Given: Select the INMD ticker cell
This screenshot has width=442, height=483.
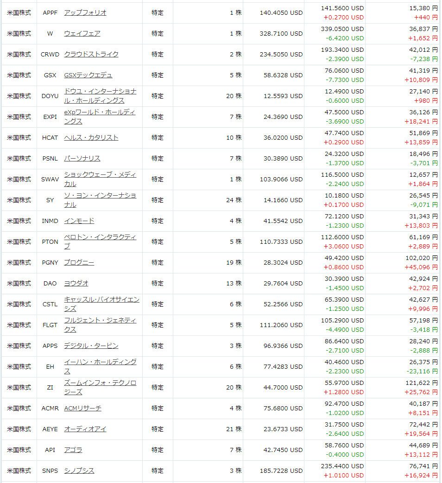Looking at the screenshot, I should [50, 221].
